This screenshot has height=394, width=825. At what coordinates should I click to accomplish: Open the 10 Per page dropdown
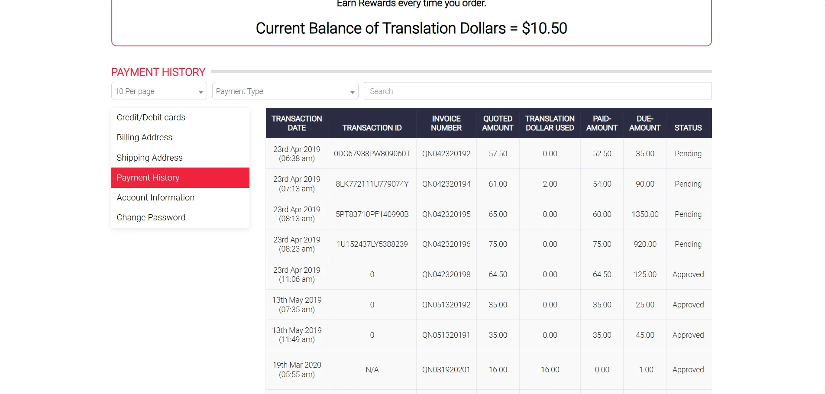pyautogui.click(x=159, y=91)
